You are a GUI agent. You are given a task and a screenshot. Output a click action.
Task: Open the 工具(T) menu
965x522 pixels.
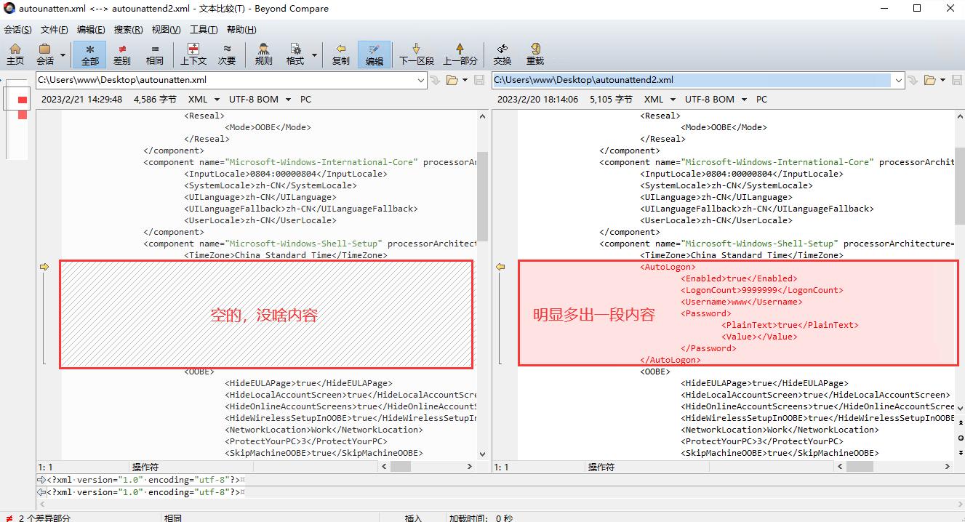click(203, 30)
